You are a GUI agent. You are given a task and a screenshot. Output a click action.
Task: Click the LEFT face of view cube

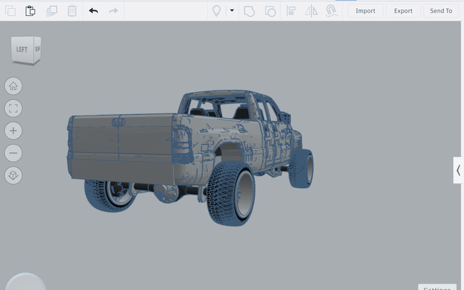click(x=22, y=49)
